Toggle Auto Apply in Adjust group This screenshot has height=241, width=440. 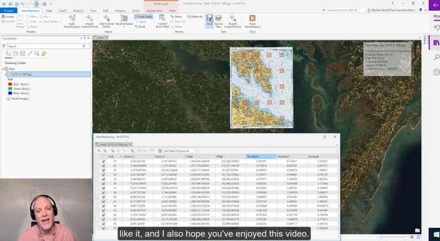(x=144, y=16)
